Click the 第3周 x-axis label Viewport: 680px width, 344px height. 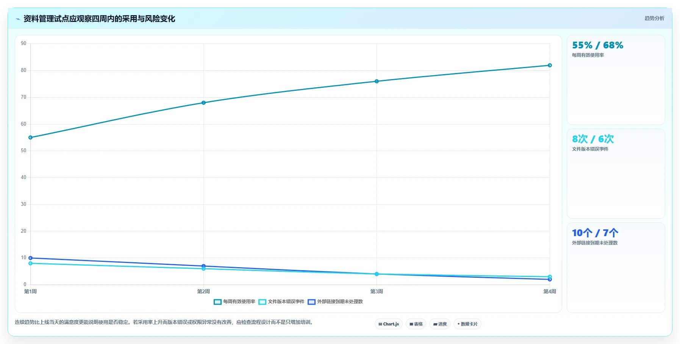tap(377, 291)
